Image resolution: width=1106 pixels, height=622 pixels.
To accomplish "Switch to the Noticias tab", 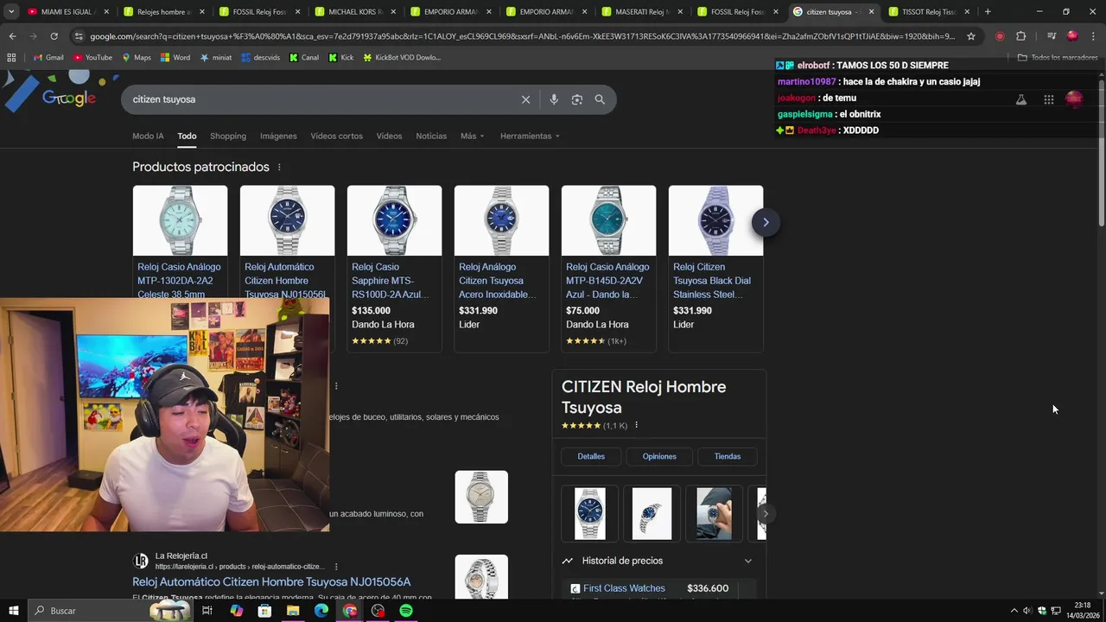I will point(431,136).
